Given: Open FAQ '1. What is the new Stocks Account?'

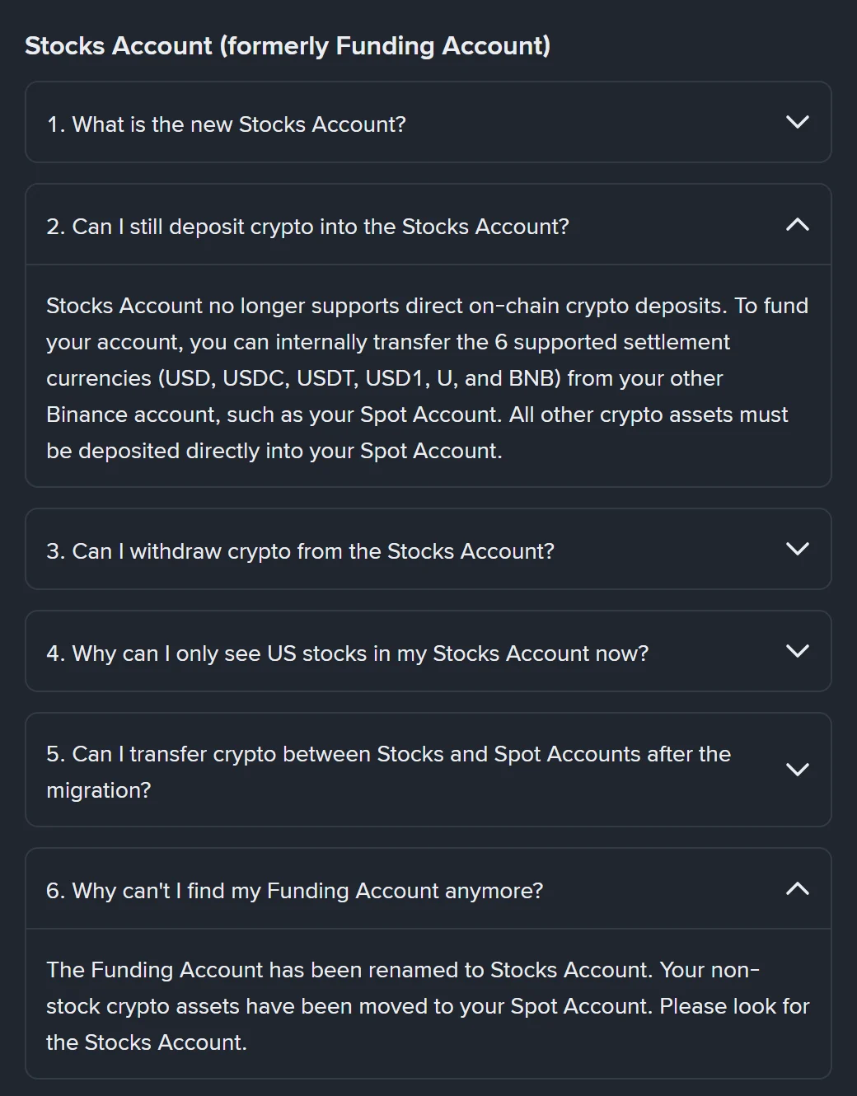Looking at the screenshot, I should click(227, 124).
